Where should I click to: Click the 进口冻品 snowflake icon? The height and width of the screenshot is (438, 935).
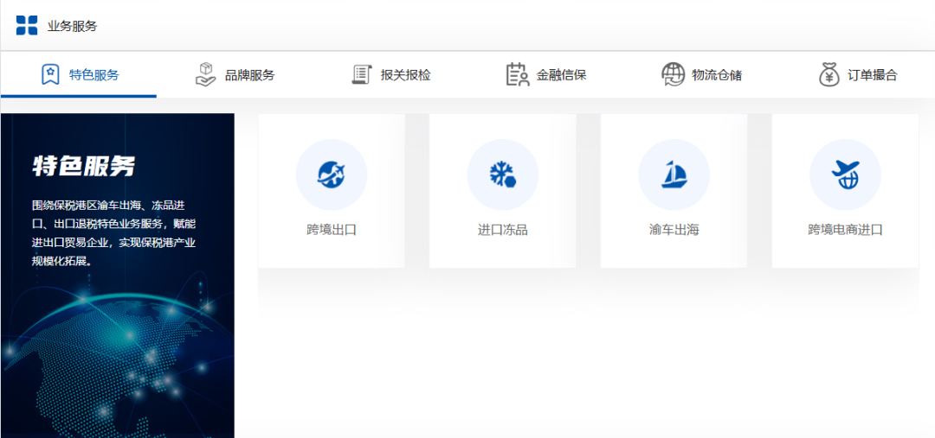503,175
